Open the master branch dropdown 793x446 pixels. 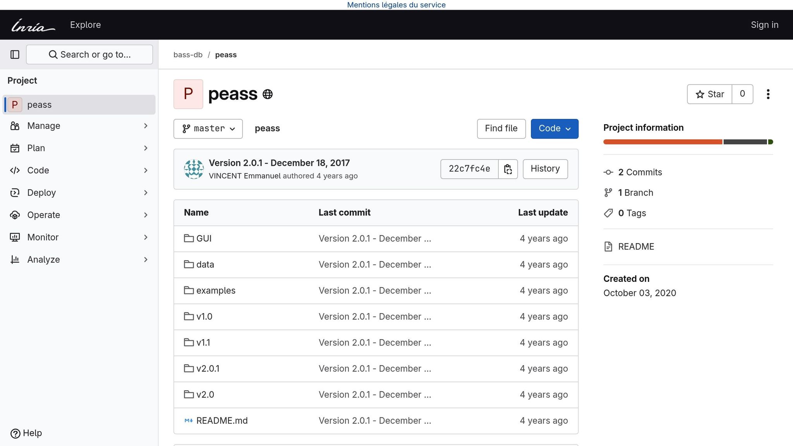208,129
